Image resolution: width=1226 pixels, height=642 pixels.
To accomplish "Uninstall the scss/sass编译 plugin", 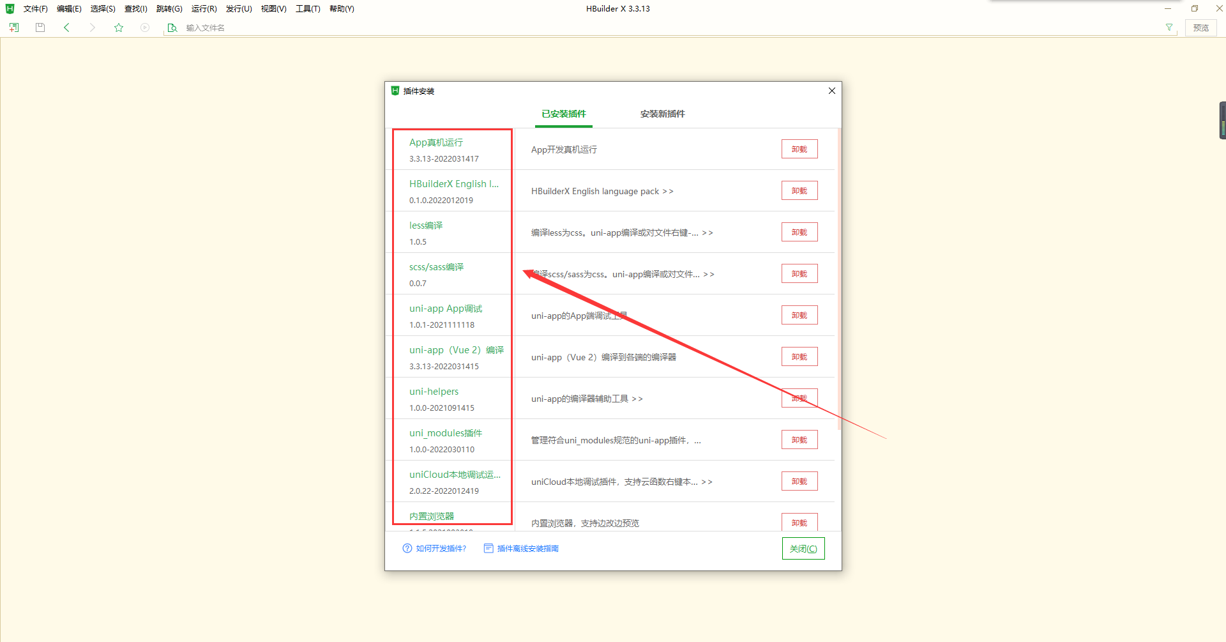I will coord(799,273).
